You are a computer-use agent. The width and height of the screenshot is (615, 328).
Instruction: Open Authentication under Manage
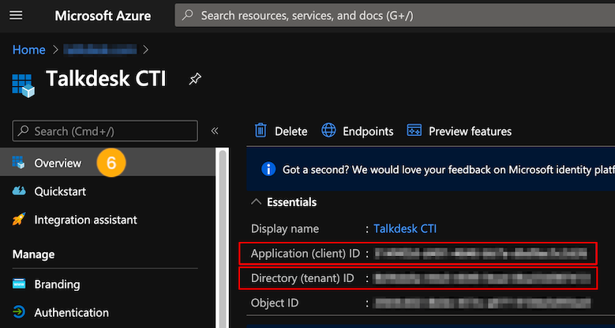tap(71, 313)
